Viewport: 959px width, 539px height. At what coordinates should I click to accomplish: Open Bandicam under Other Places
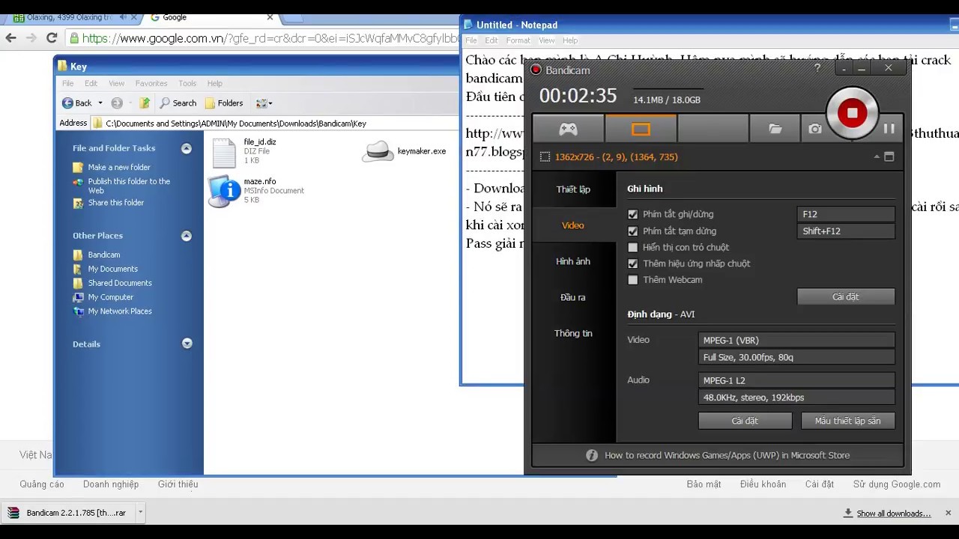104,255
